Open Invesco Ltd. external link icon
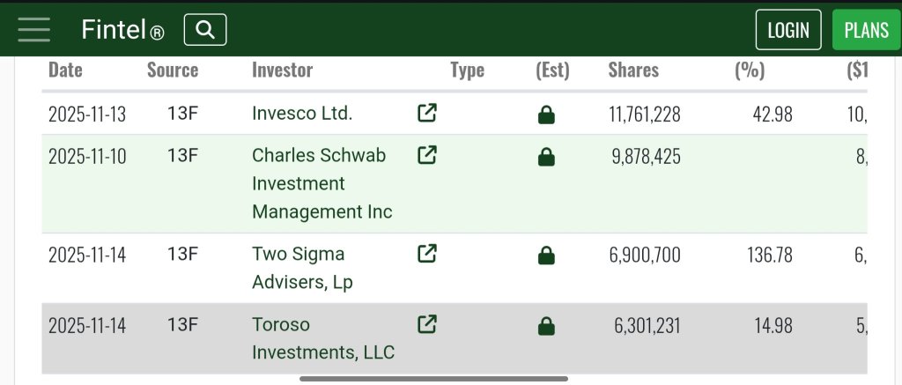902x385 pixels. click(426, 113)
